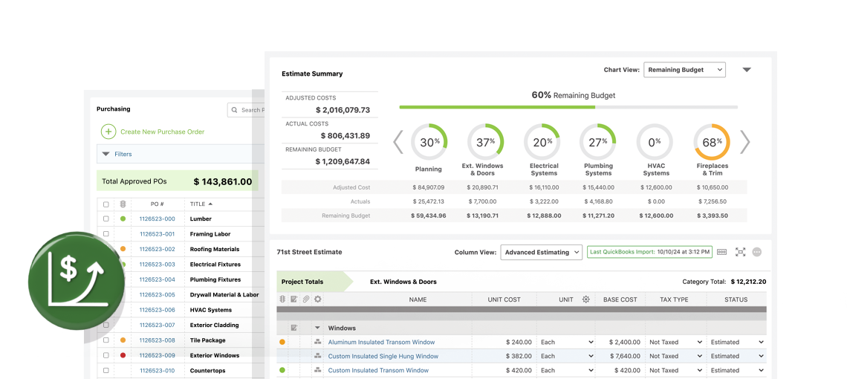
Task: Click the Create New Purchase Order link
Action: 162,132
